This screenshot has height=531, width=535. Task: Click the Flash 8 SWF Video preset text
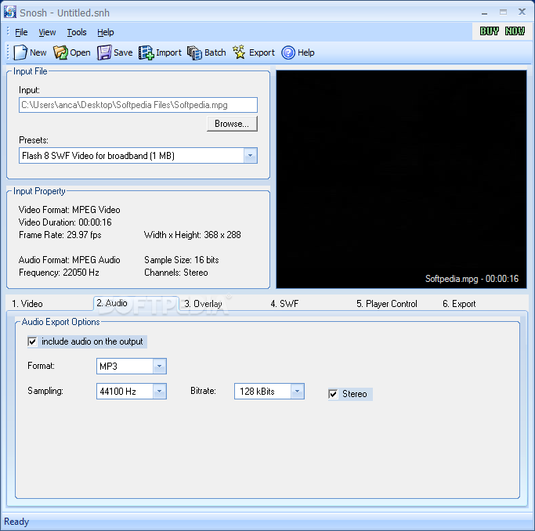point(98,156)
